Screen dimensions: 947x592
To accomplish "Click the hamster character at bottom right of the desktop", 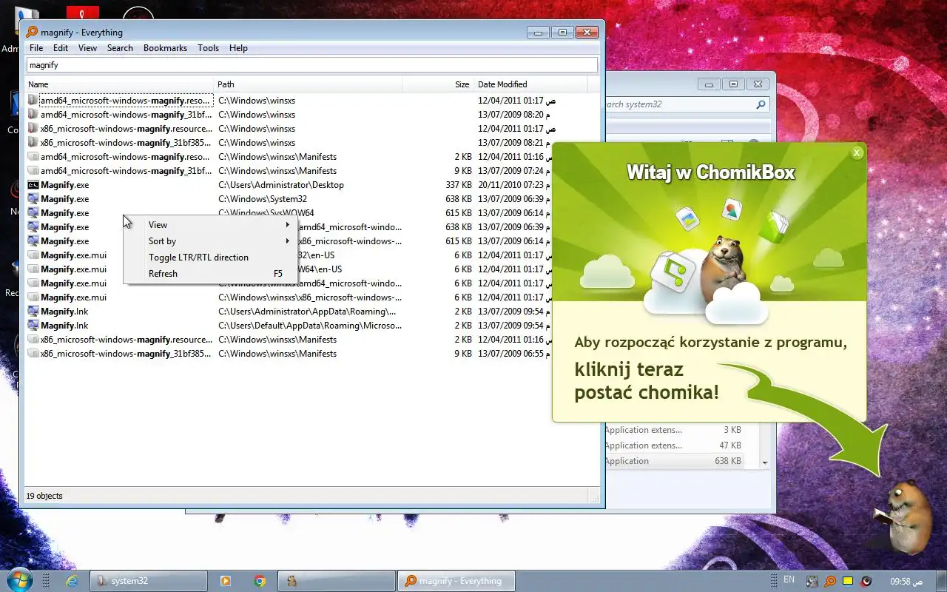I will [x=903, y=516].
